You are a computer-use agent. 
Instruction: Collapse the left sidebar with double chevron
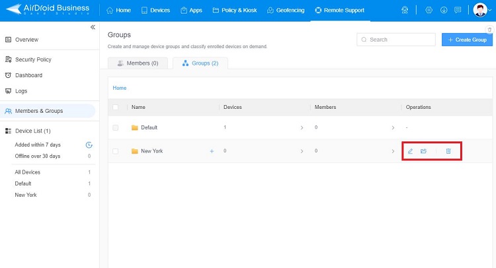coord(93,27)
